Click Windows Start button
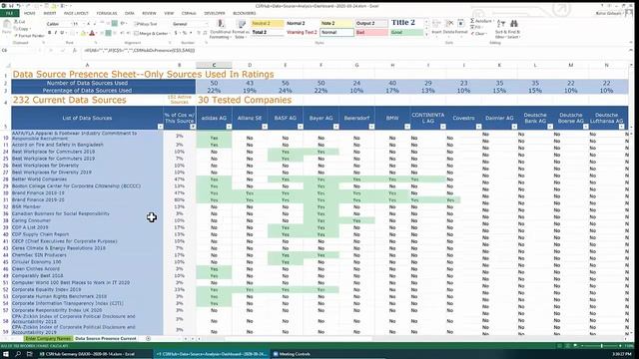Screen dimensions: 639x359 pos(6,354)
